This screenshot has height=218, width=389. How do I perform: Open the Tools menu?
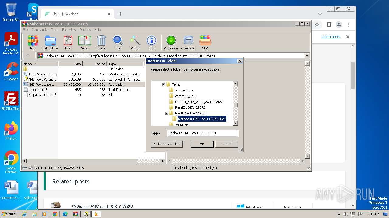point(55,30)
